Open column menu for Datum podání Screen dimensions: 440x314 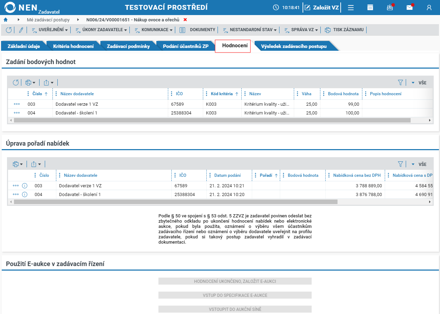click(x=210, y=175)
